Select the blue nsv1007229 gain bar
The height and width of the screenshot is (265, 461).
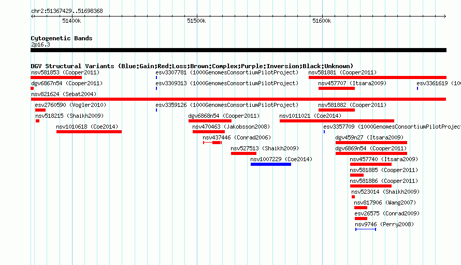tap(271, 164)
